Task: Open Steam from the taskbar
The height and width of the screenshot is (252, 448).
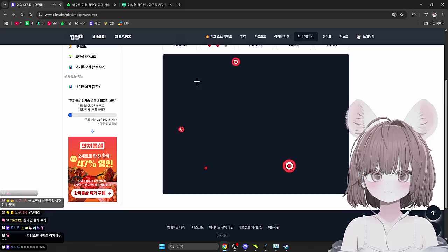Action: pos(286,246)
